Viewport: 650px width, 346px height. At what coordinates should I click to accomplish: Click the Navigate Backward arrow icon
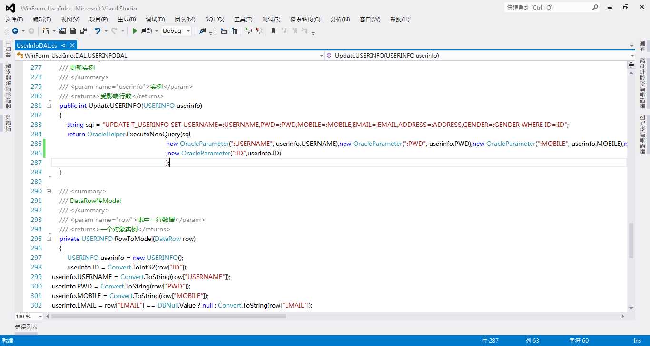[15, 31]
